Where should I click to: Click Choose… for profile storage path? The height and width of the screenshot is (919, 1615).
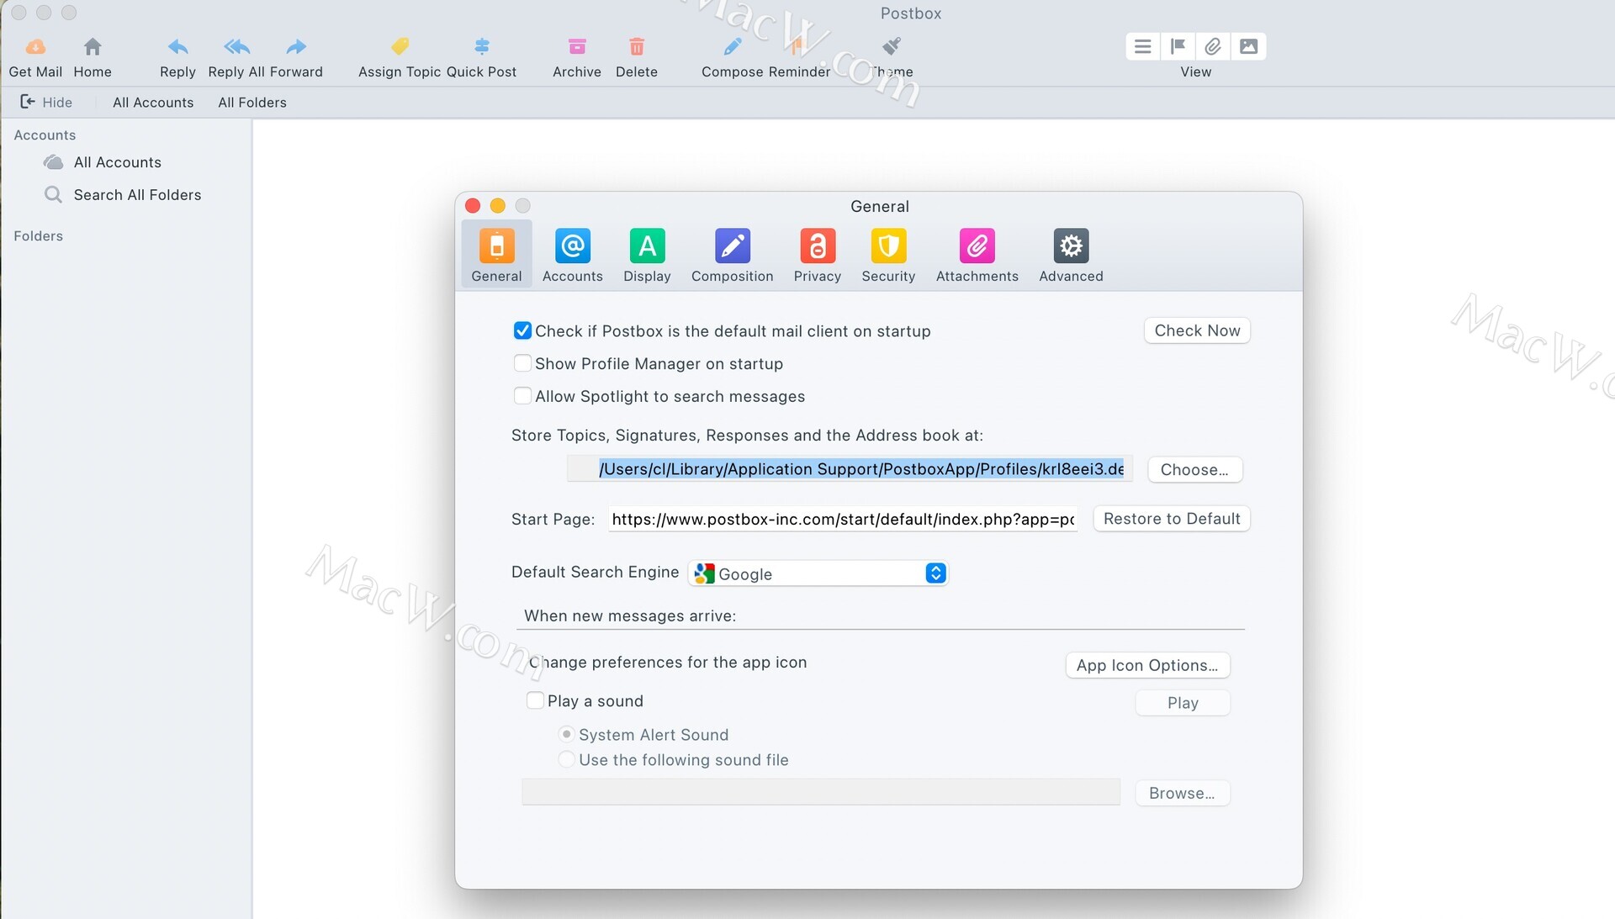click(x=1194, y=469)
